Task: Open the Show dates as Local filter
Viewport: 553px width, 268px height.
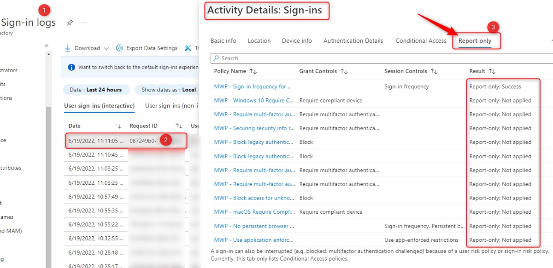Action: [x=169, y=90]
